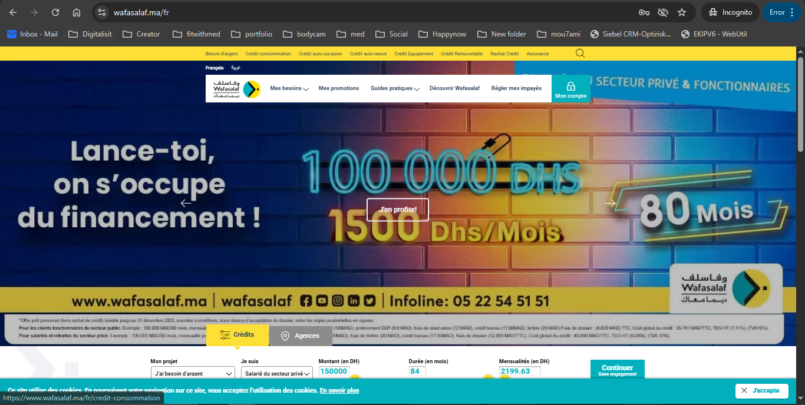Click the J'en profite! button
This screenshot has height=405, width=805.
pos(398,210)
